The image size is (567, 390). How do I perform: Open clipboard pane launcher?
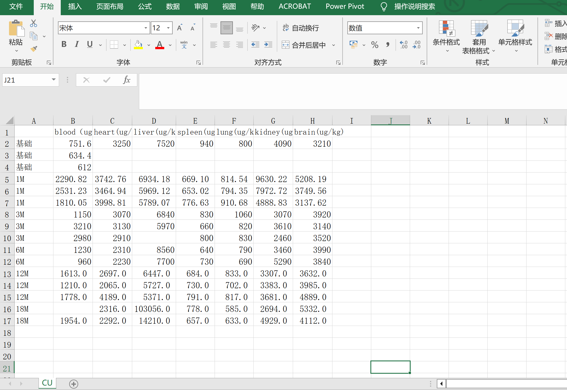click(49, 63)
